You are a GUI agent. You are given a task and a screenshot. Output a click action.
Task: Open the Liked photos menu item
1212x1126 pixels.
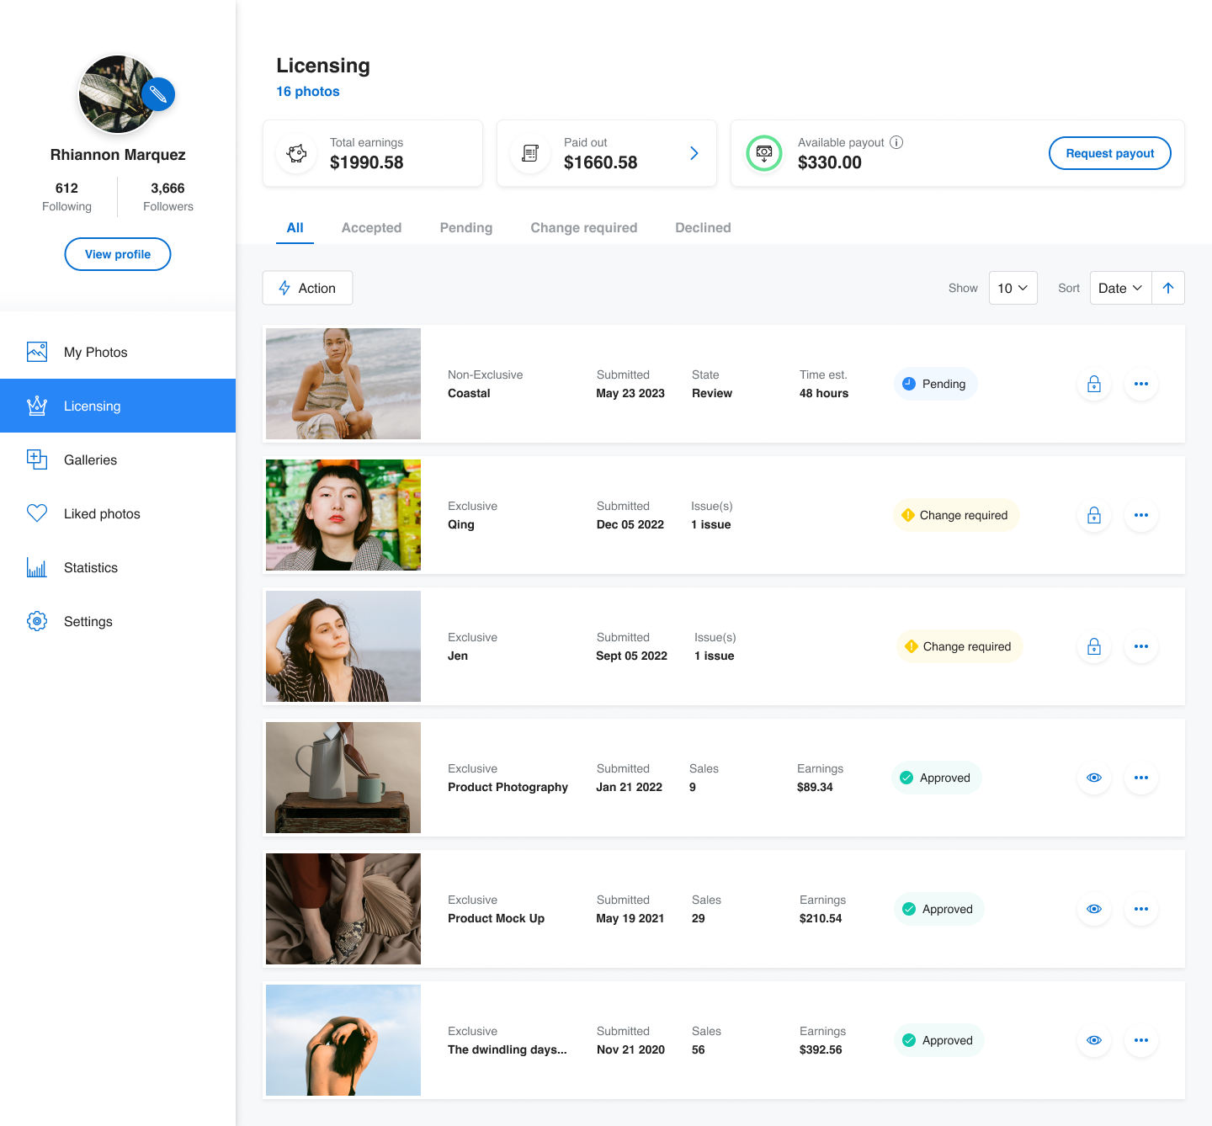pyautogui.click(x=118, y=513)
